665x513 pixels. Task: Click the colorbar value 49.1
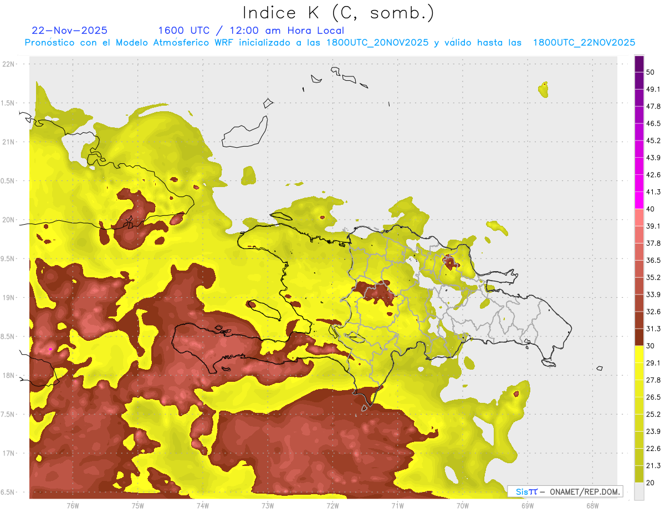[653, 89]
